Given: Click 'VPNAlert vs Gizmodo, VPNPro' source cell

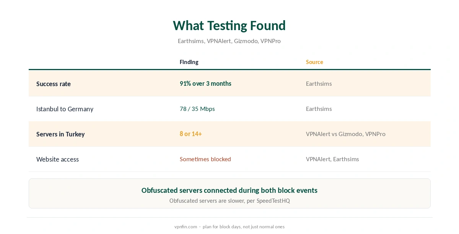Looking at the screenshot, I should click(x=345, y=134).
